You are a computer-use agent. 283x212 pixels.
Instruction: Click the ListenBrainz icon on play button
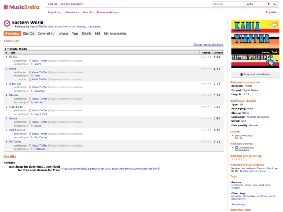click(x=242, y=74)
